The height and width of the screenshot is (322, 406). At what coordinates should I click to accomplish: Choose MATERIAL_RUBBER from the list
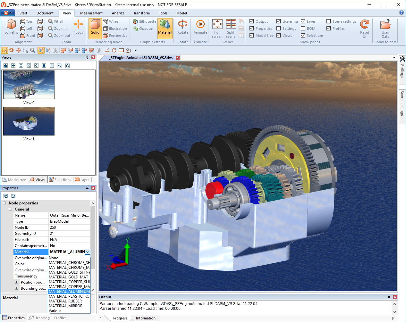69,301
